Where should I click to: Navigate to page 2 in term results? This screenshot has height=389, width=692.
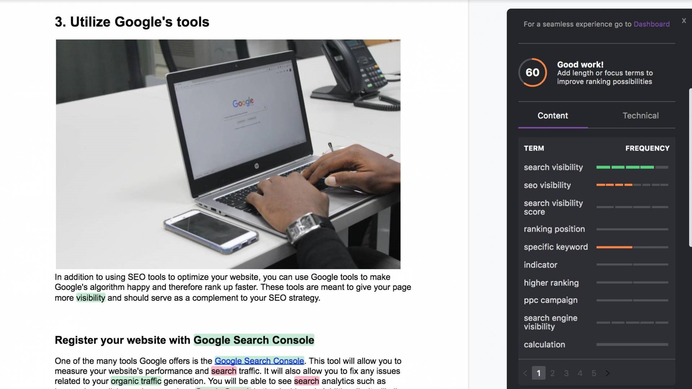pyautogui.click(x=552, y=373)
